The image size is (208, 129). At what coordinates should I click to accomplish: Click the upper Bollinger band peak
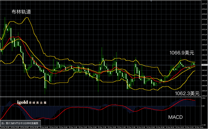pos(27,18)
